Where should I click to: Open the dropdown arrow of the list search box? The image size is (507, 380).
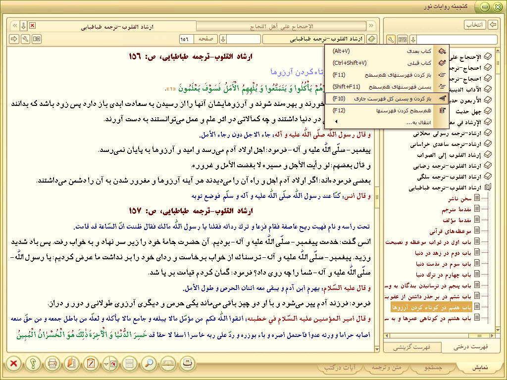[414, 39]
